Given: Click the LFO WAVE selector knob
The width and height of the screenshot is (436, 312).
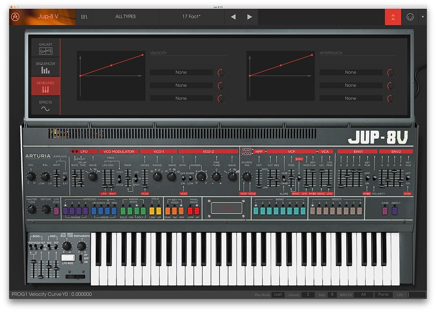Looking at the screenshot, I should (x=93, y=176).
